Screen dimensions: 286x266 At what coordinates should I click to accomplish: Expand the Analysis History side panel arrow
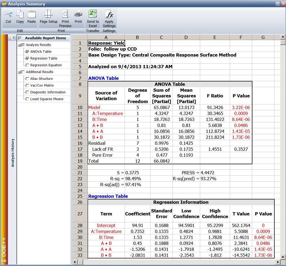(13, 38)
